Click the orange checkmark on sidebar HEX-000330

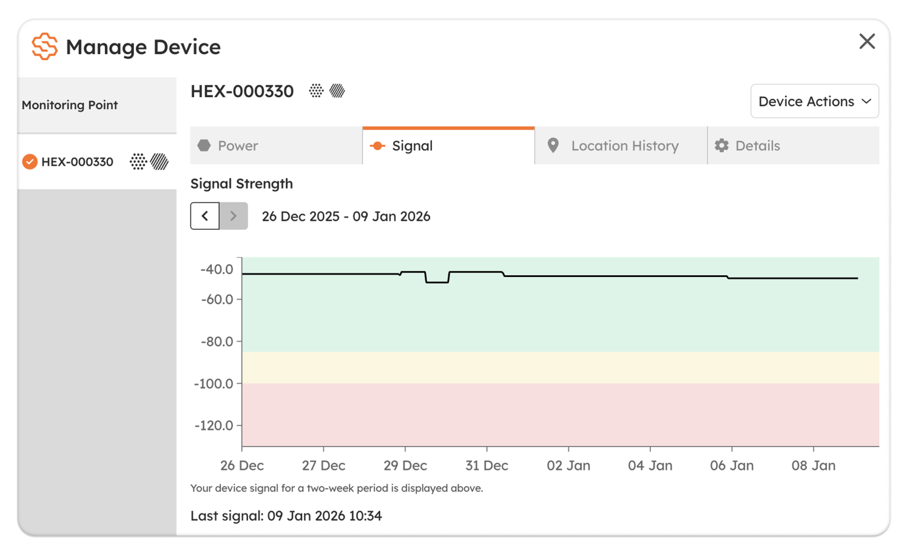point(30,162)
